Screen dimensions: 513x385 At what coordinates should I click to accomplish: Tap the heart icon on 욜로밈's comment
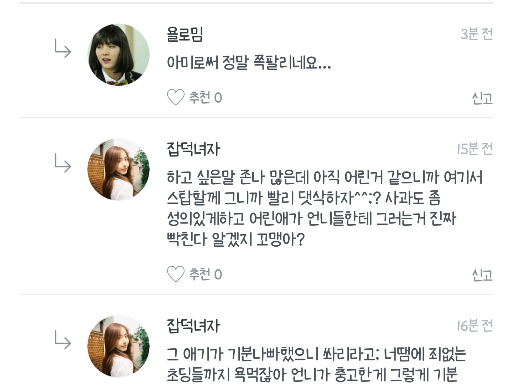pos(176,97)
